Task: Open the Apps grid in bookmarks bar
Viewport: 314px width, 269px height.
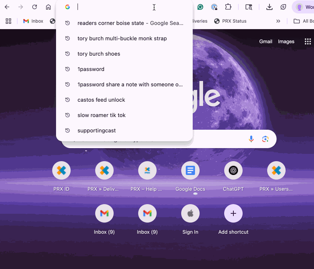Action: (8, 21)
